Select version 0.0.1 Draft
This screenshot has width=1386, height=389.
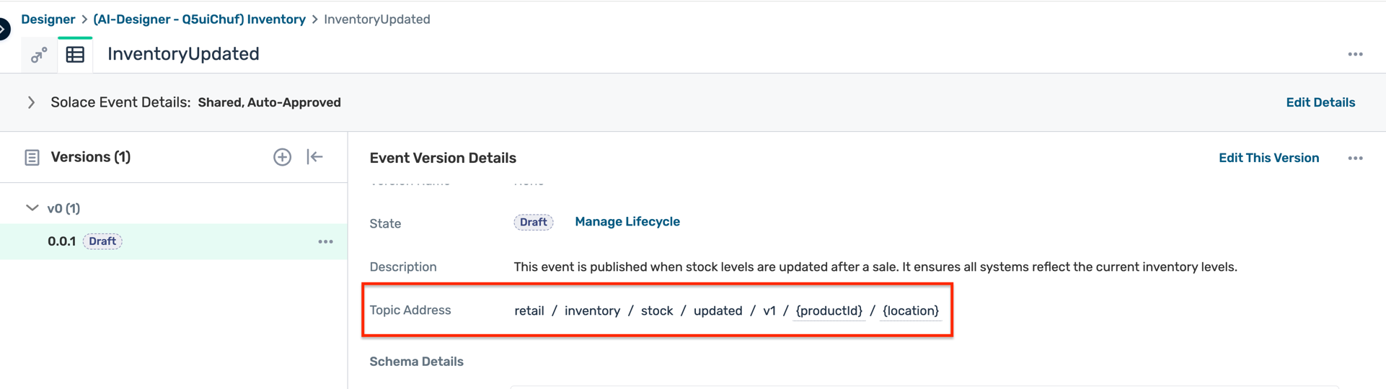[x=62, y=241]
